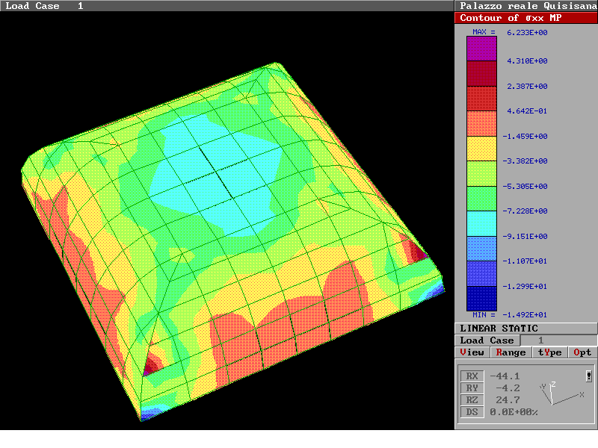Select the Load Case label button
This screenshot has height=448, width=598.
(487, 340)
